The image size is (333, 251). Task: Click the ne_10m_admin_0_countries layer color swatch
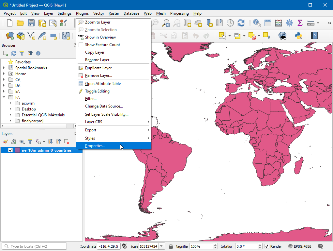pyautogui.click(x=17, y=150)
